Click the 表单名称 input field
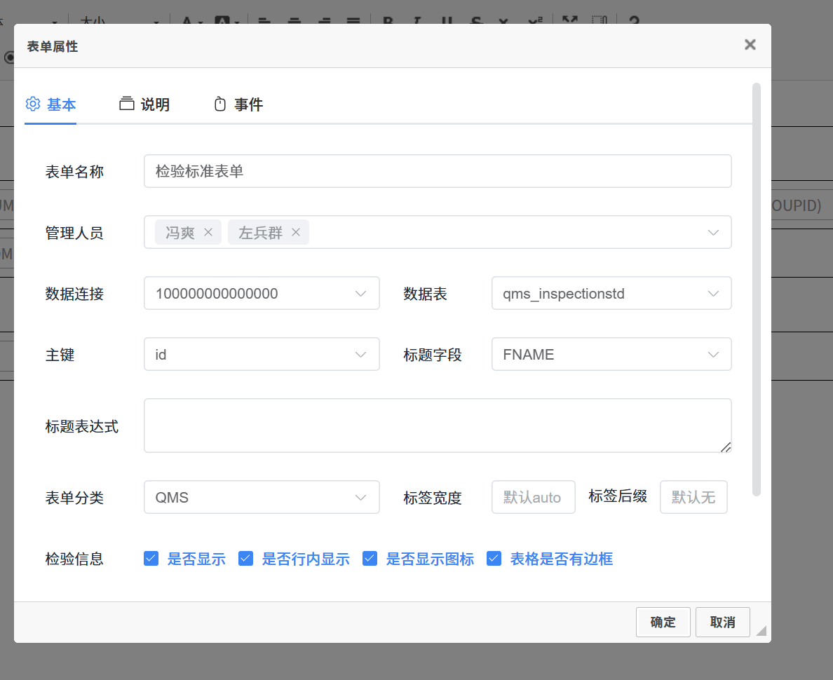This screenshot has width=833, height=680. point(437,171)
